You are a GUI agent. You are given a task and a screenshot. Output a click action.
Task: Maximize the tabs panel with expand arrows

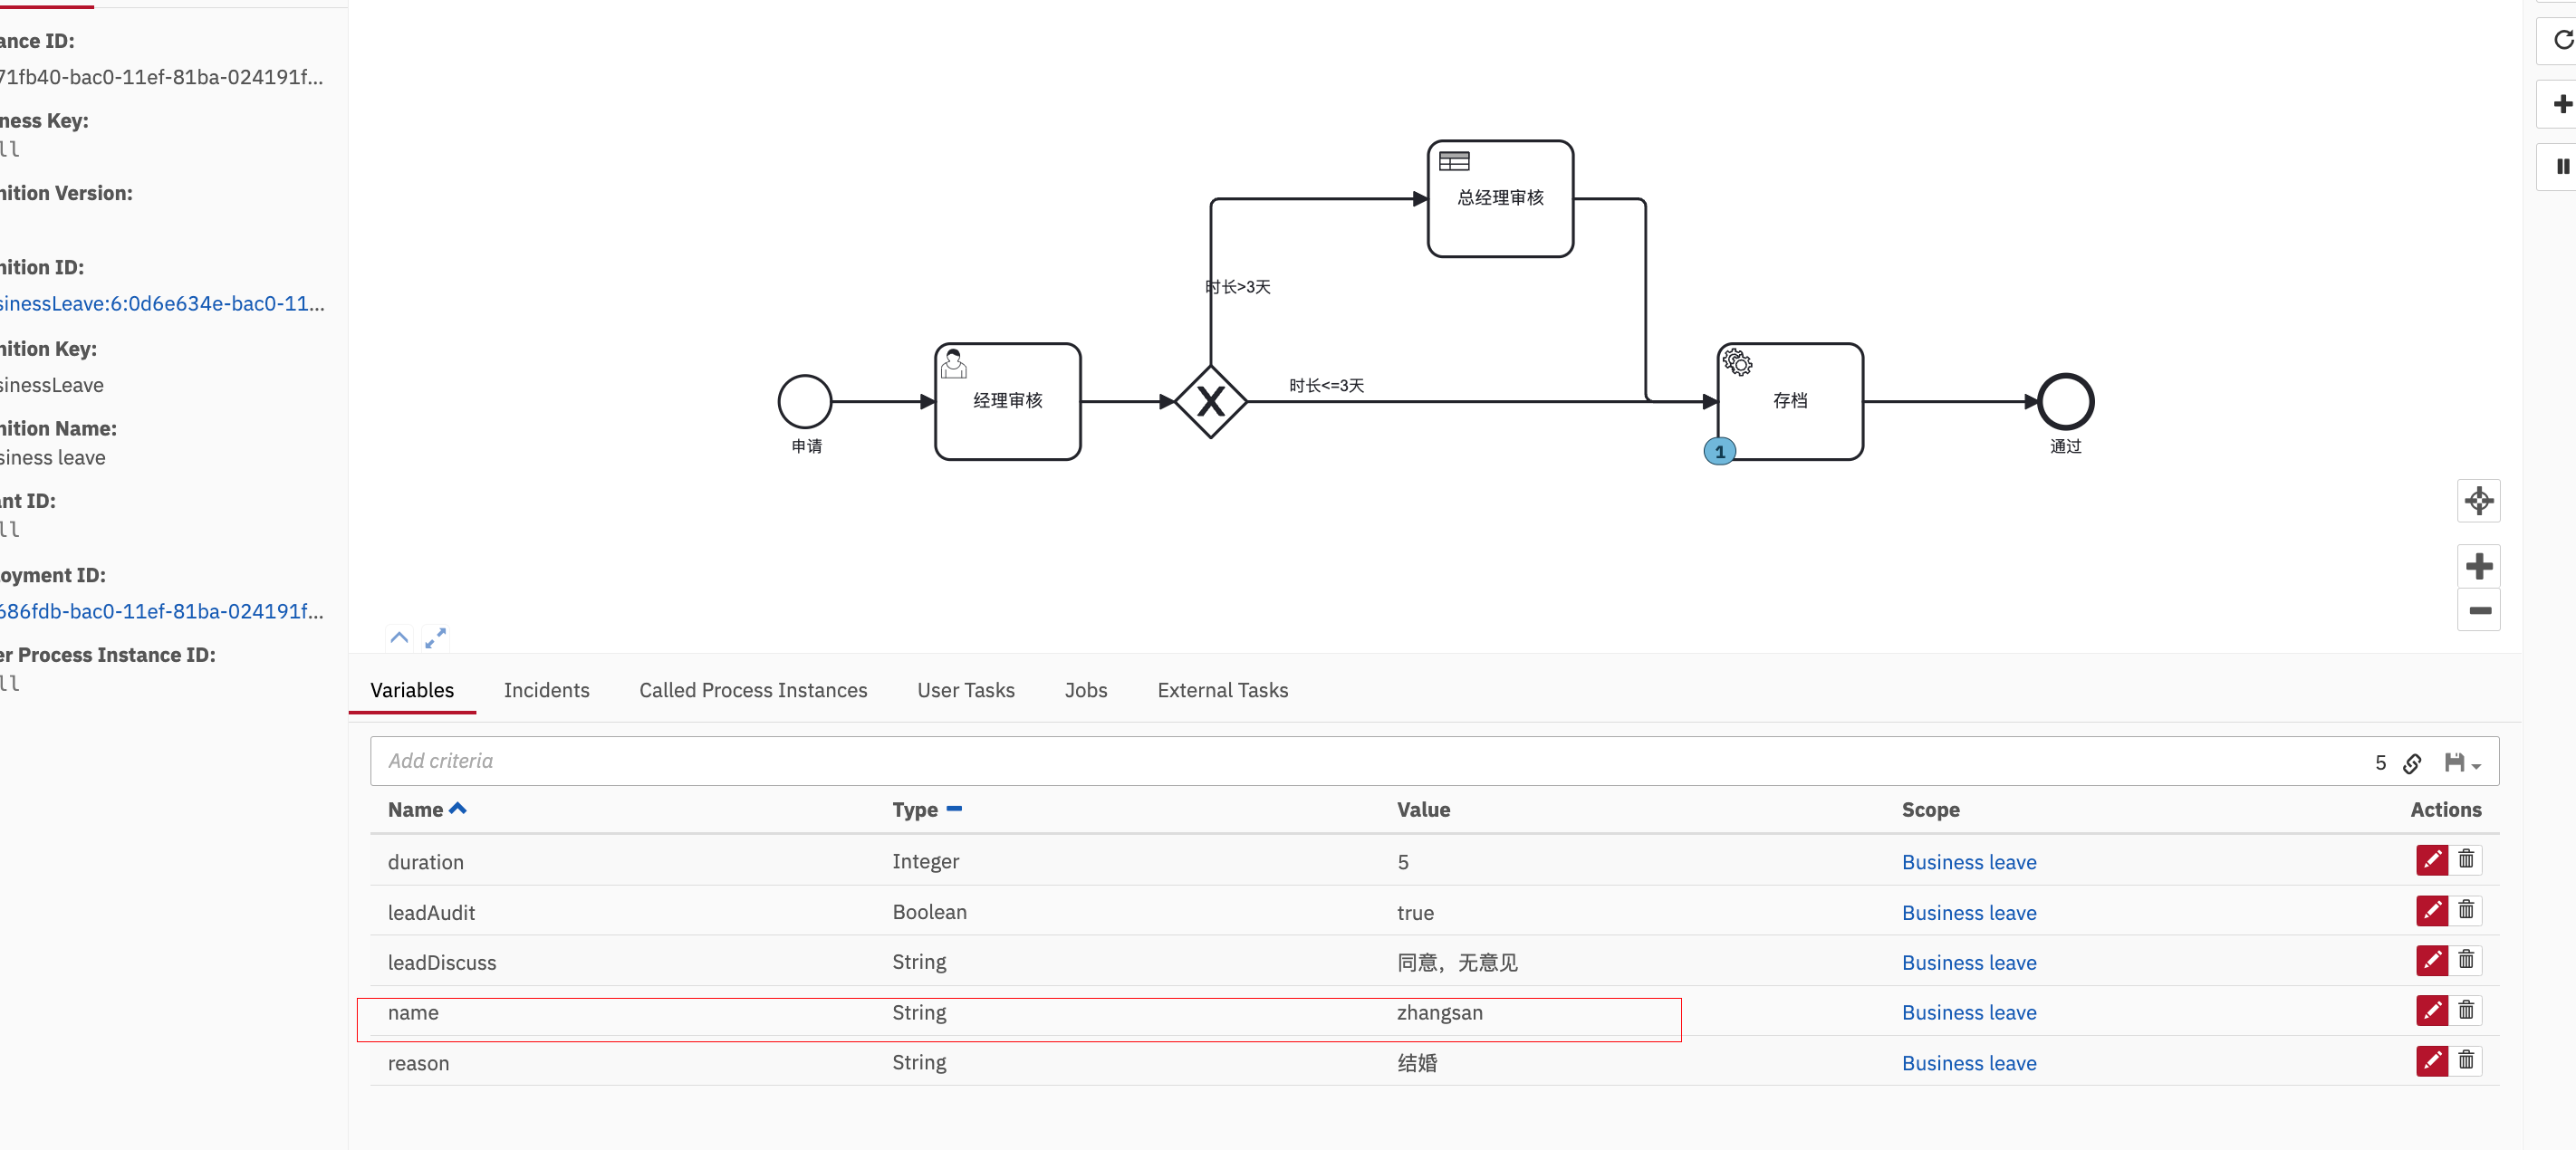(x=435, y=638)
